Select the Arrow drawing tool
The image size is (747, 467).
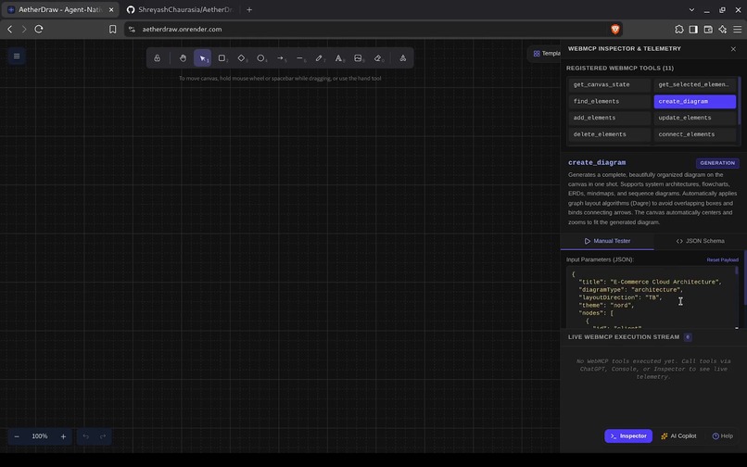pos(281,58)
